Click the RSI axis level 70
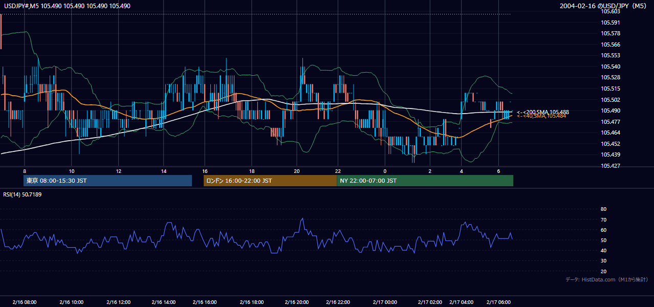 click(x=603, y=220)
